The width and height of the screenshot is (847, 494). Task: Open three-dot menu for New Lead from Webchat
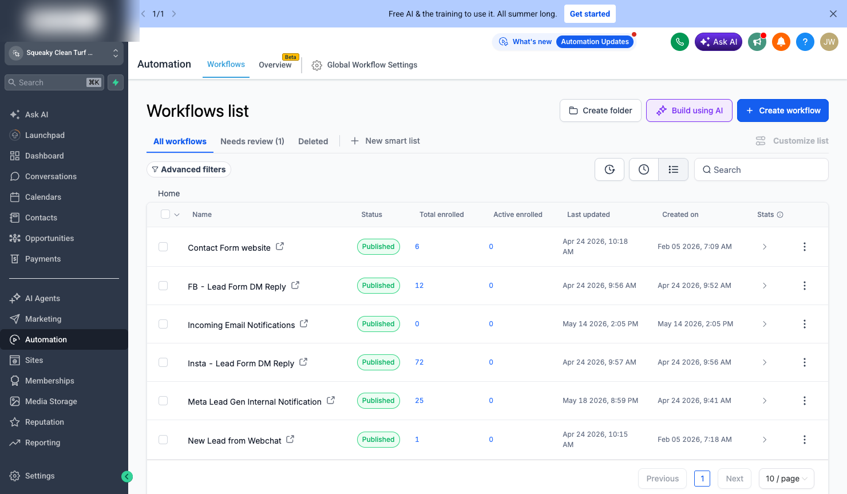805,440
